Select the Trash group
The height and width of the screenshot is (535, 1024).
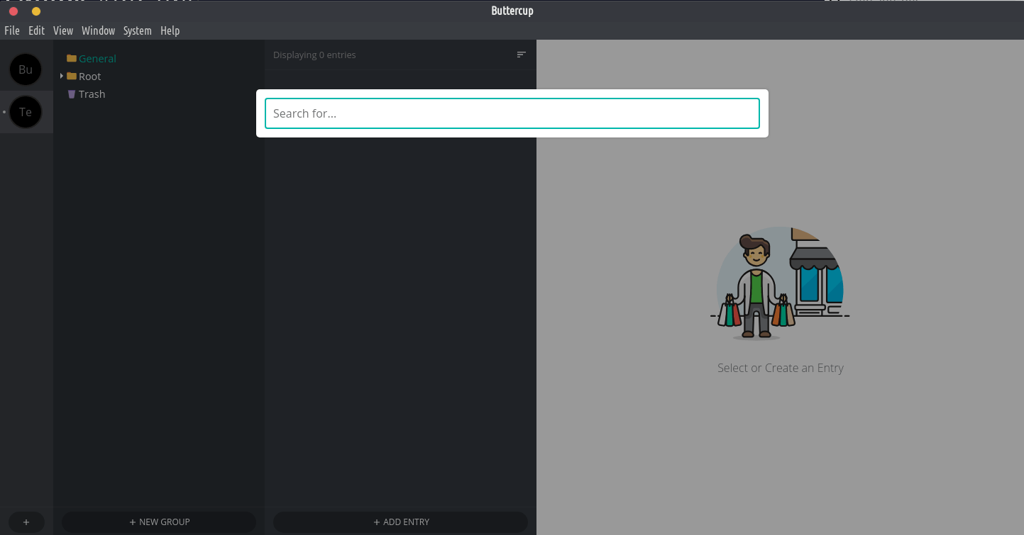[92, 94]
